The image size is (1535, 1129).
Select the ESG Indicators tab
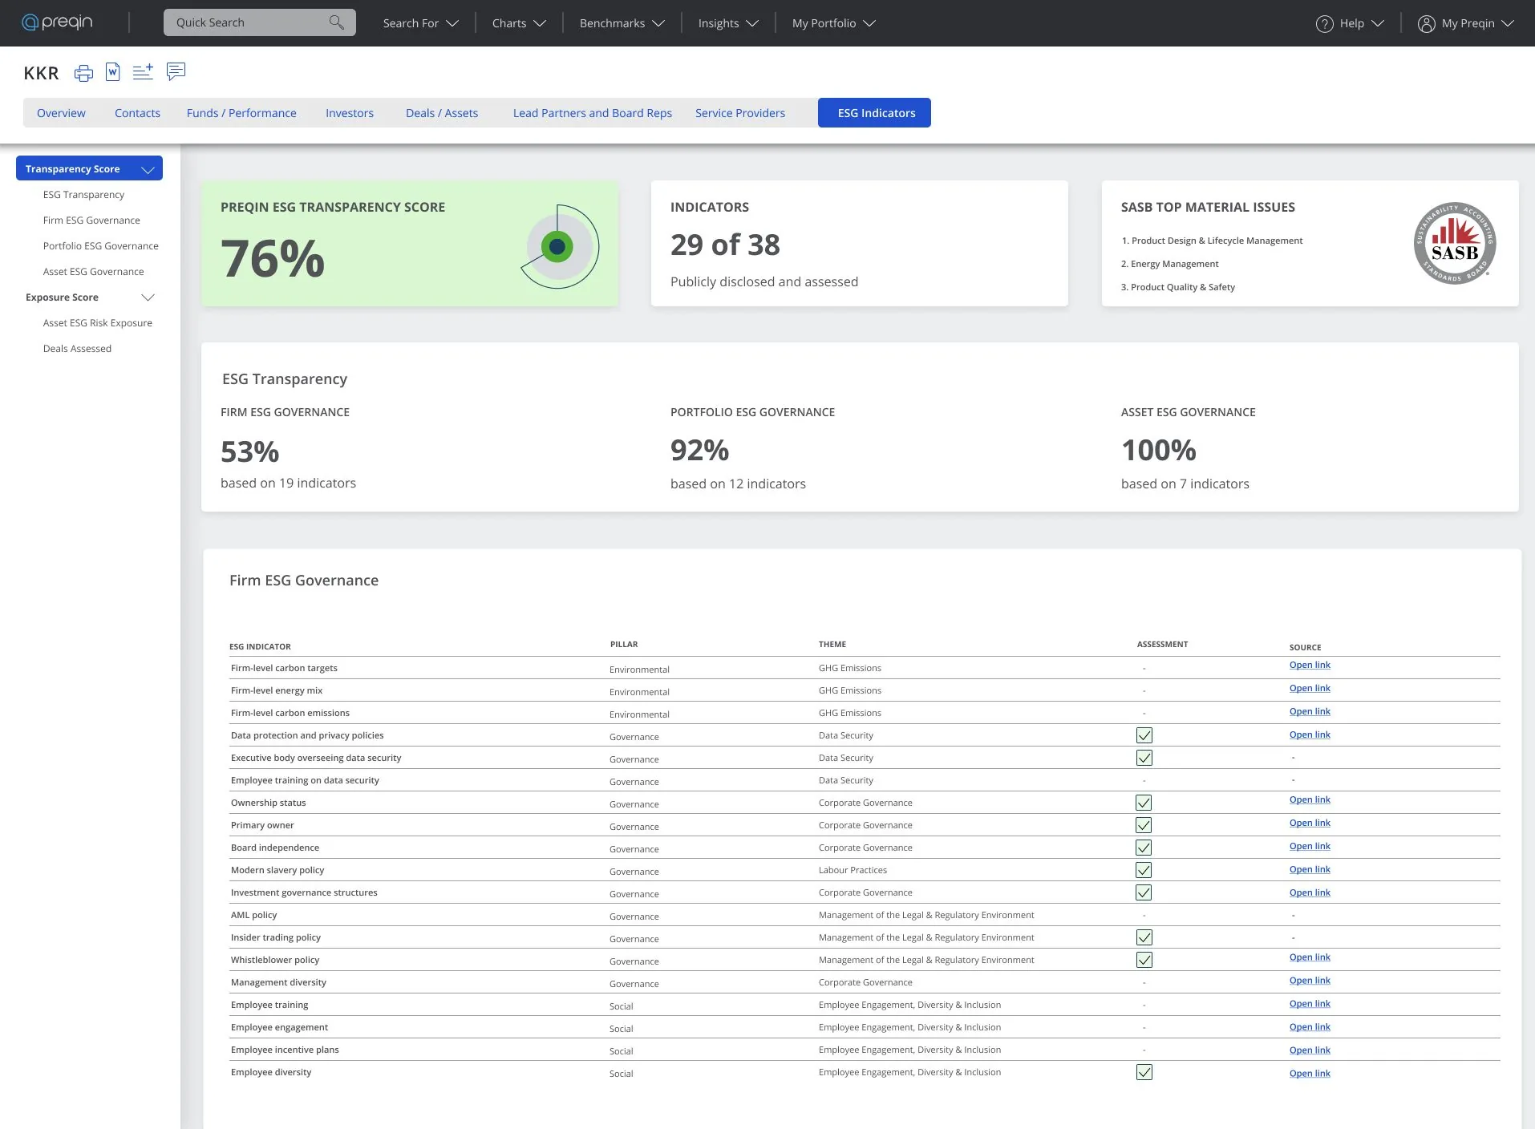pos(874,113)
